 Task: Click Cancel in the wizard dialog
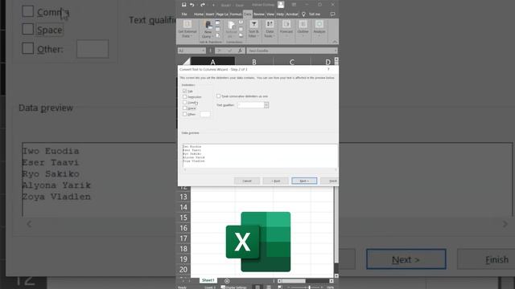(247, 181)
